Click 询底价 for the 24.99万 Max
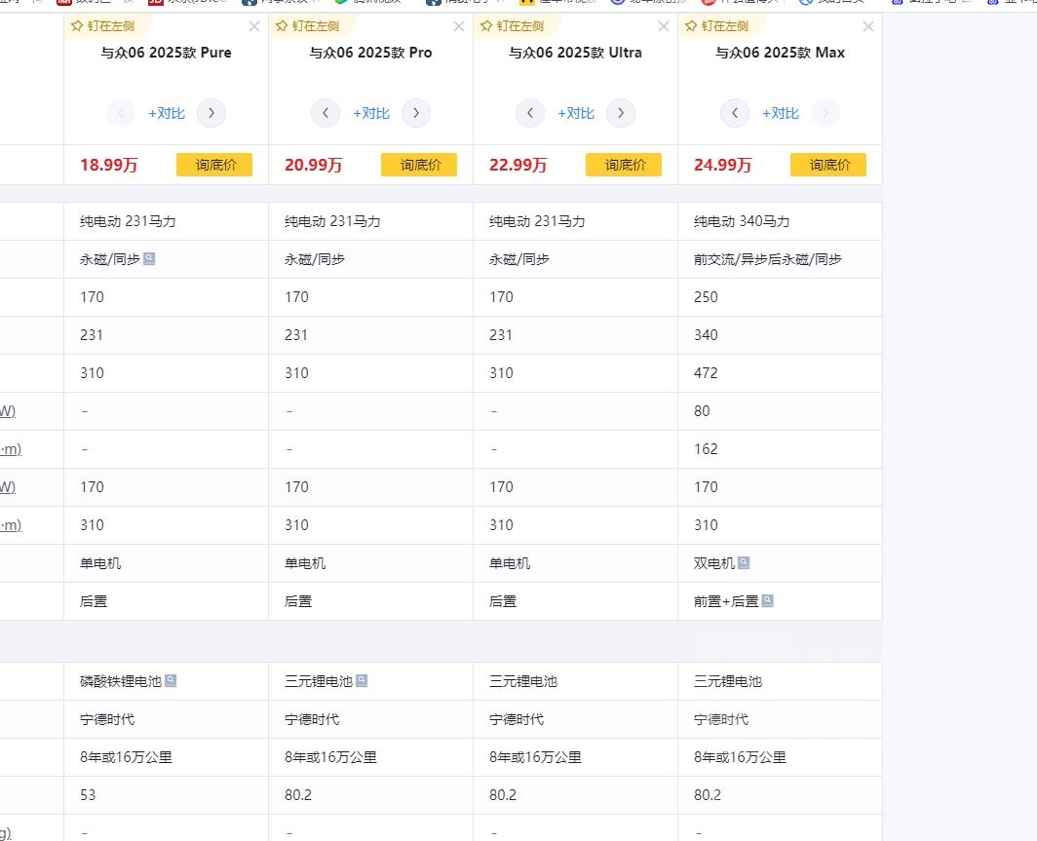 point(828,165)
